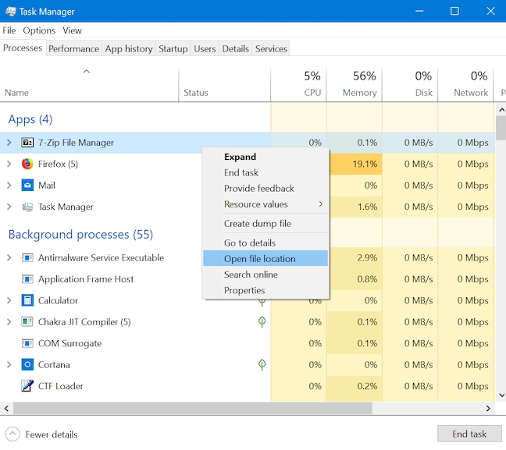
Task: Switch to the Startup tab
Action: [173, 48]
